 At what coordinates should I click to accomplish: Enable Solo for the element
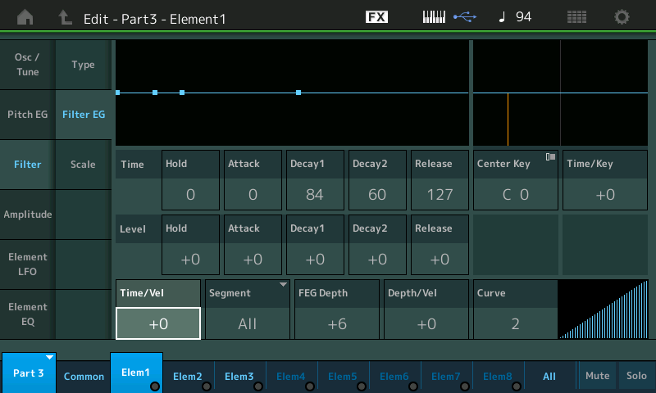point(636,376)
